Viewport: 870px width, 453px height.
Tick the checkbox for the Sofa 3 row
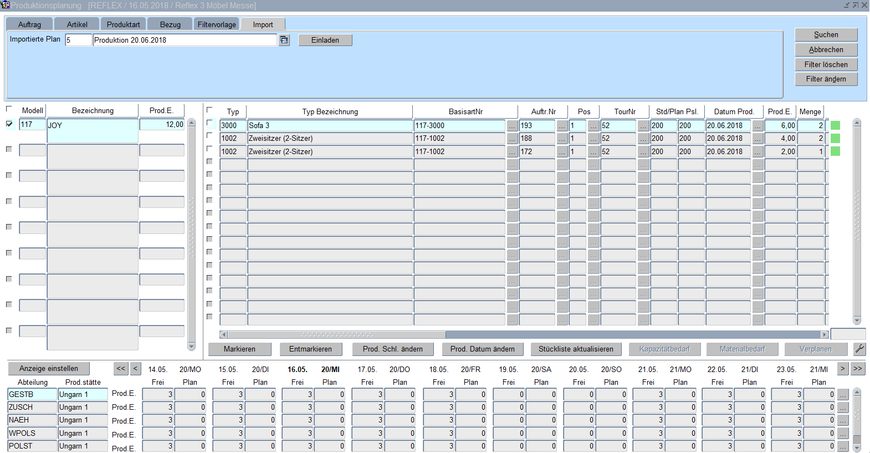pyautogui.click(x=210, y=123)
